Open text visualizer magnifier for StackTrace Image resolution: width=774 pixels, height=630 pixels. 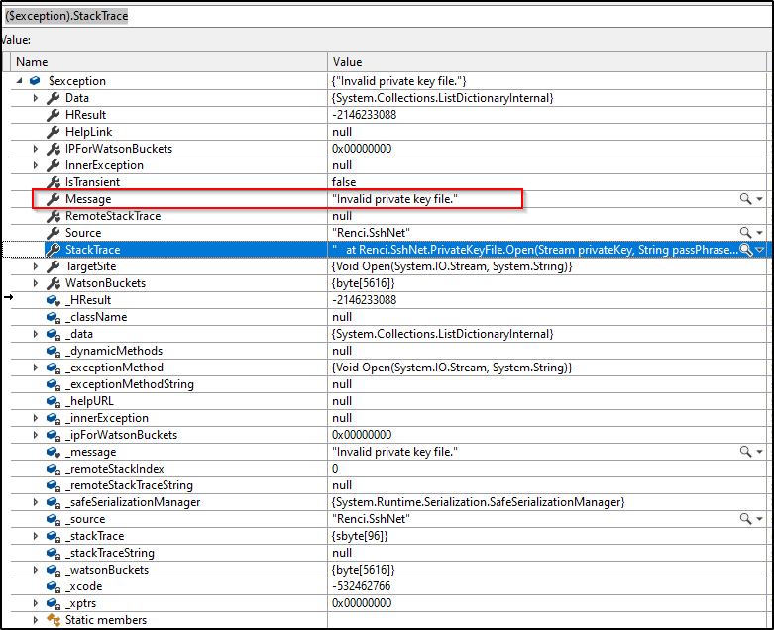(745, 250)
